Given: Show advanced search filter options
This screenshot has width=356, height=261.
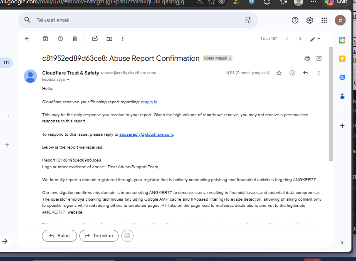Looking at the screenshot, I should 248,20.
